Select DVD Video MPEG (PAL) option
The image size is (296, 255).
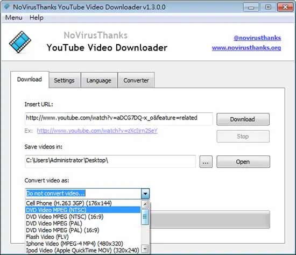click(x=54, y=223)
